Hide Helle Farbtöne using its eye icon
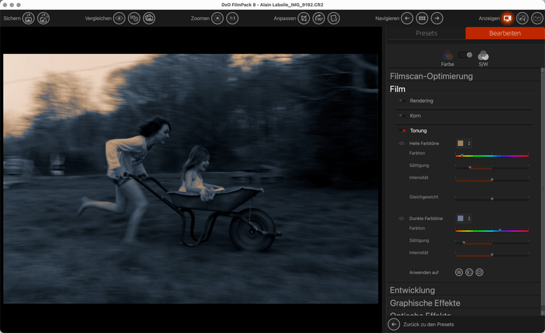This screenshot has width=545, height=333. point(401,143)
